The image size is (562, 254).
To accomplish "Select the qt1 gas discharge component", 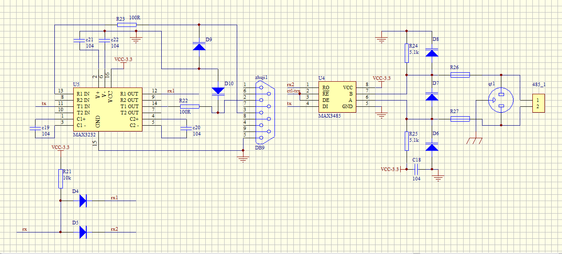I will (501, 100).
